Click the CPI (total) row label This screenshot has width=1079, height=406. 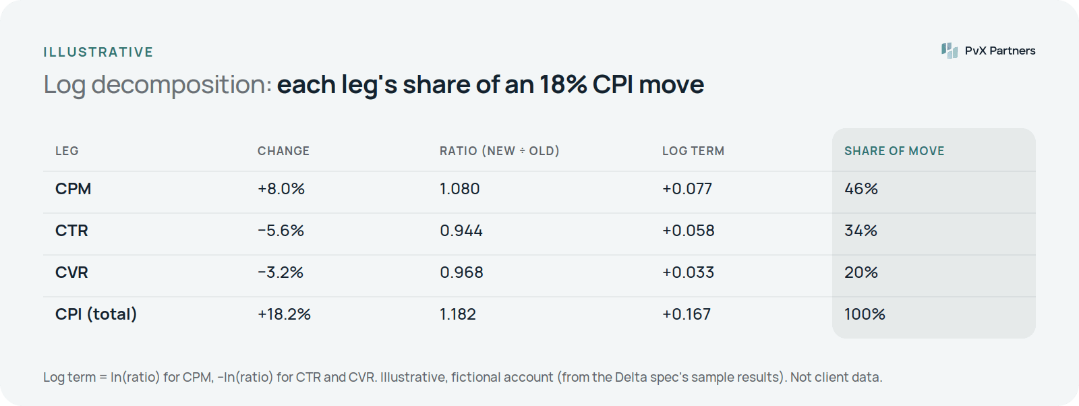pyautogui.click(x=96, y=314)
